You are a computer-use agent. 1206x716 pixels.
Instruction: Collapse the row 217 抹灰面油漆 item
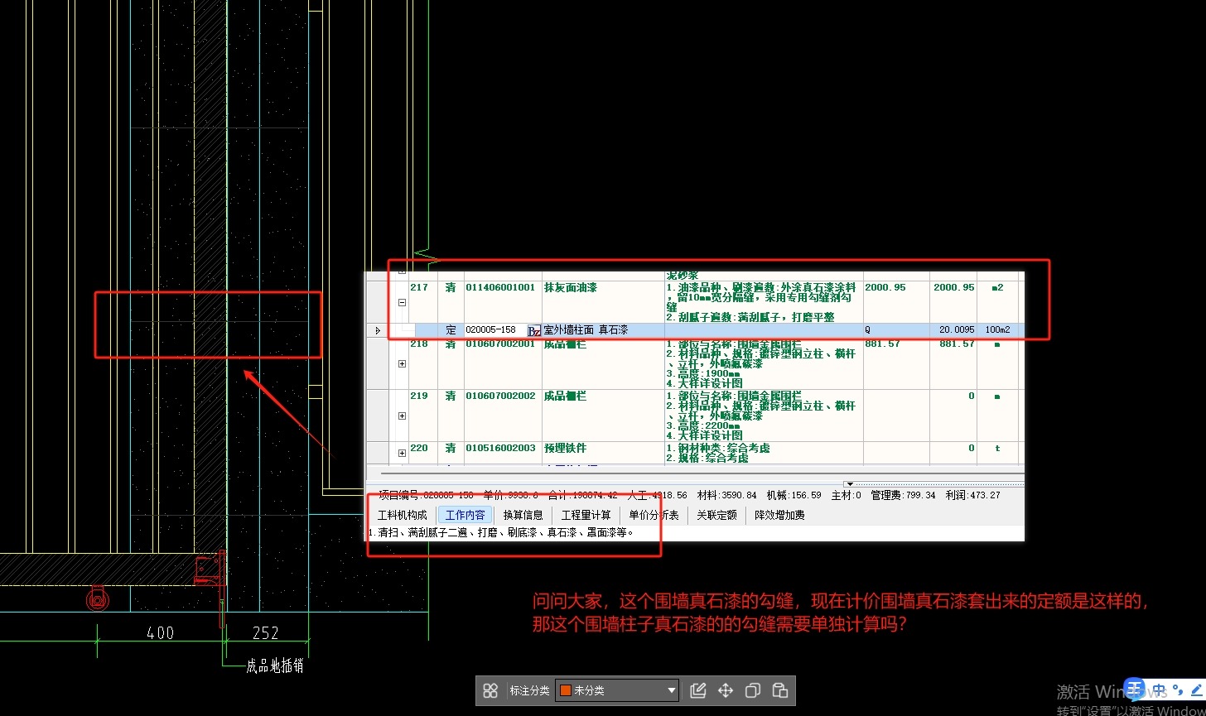(x=403, y=302)
